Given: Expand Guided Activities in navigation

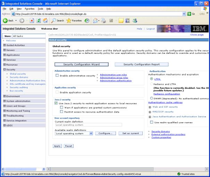Looking at the screenshot, I should coord(5,45).
